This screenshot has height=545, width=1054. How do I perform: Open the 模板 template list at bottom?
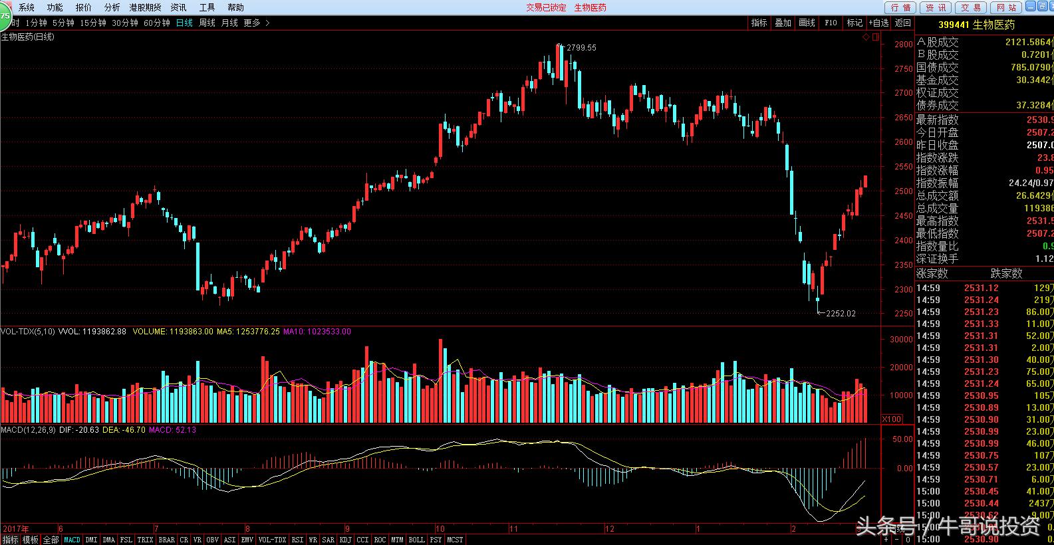(31, 540)
